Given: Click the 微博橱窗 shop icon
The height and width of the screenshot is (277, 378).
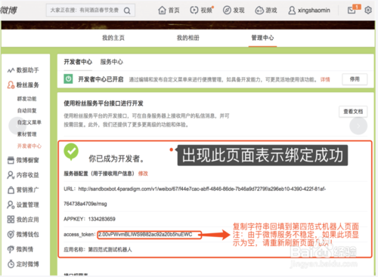Looking at the screenshot, I should (11, 160).
